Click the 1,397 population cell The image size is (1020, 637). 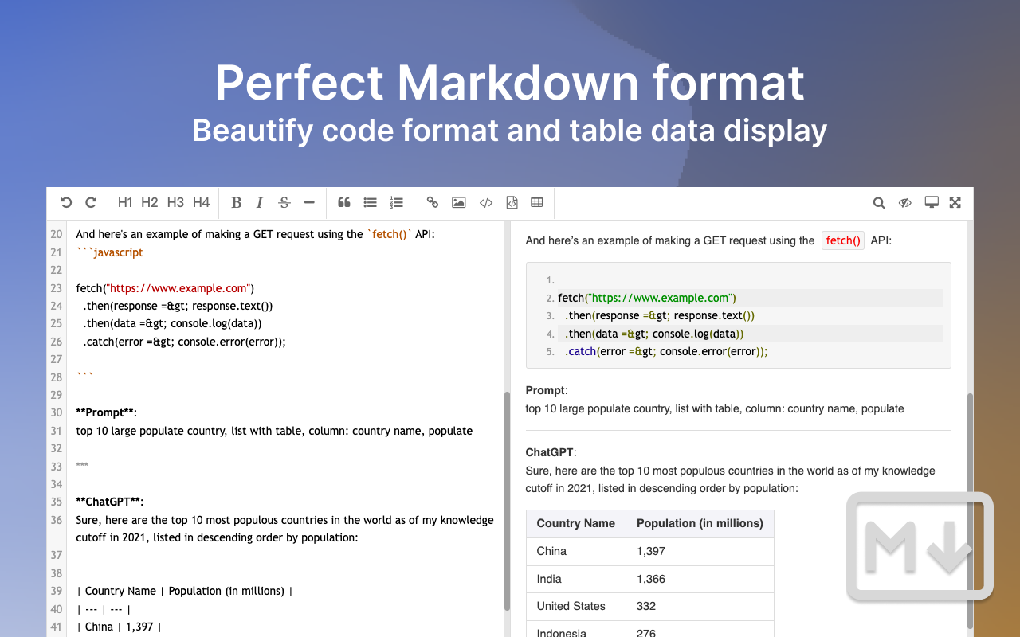(x=700, y=551)
